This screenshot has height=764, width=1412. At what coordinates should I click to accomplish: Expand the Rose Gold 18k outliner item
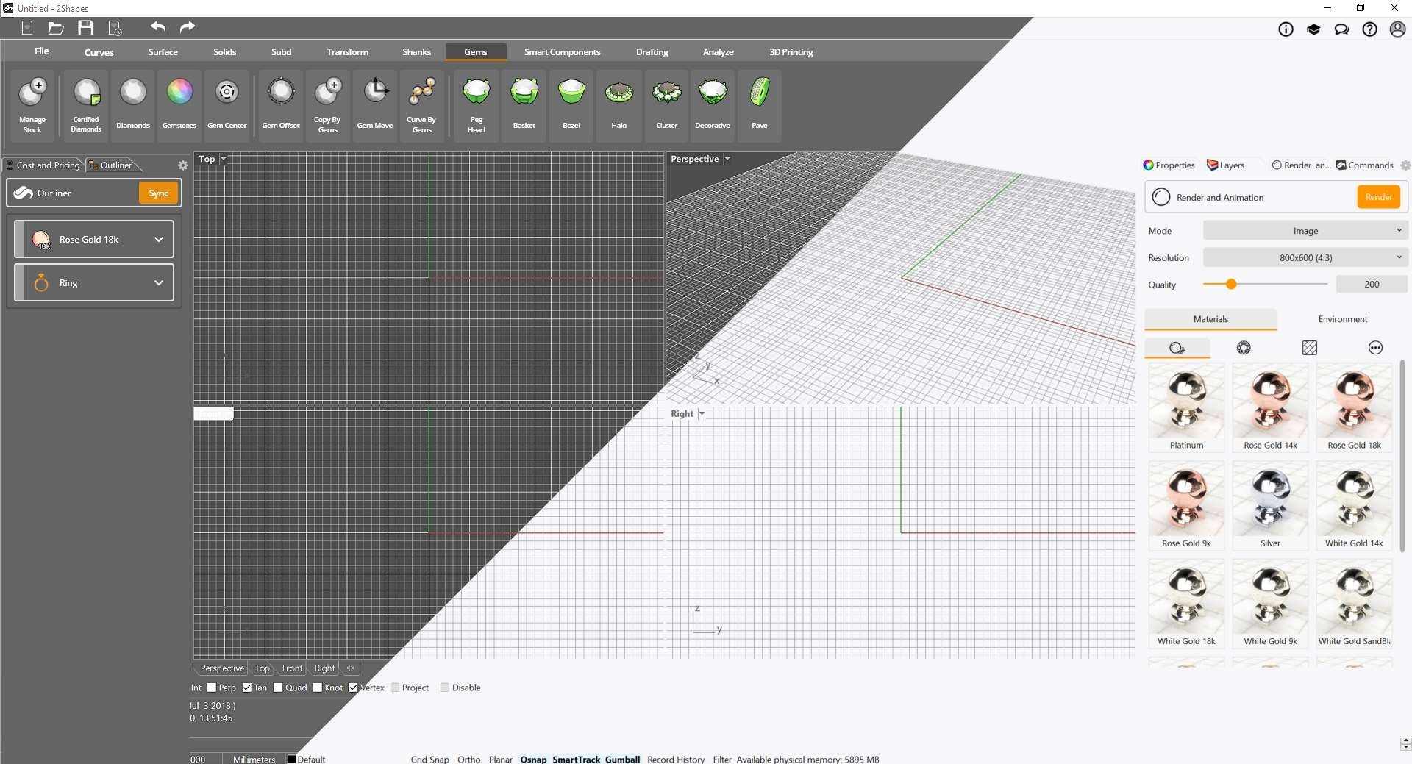point(158,240)
